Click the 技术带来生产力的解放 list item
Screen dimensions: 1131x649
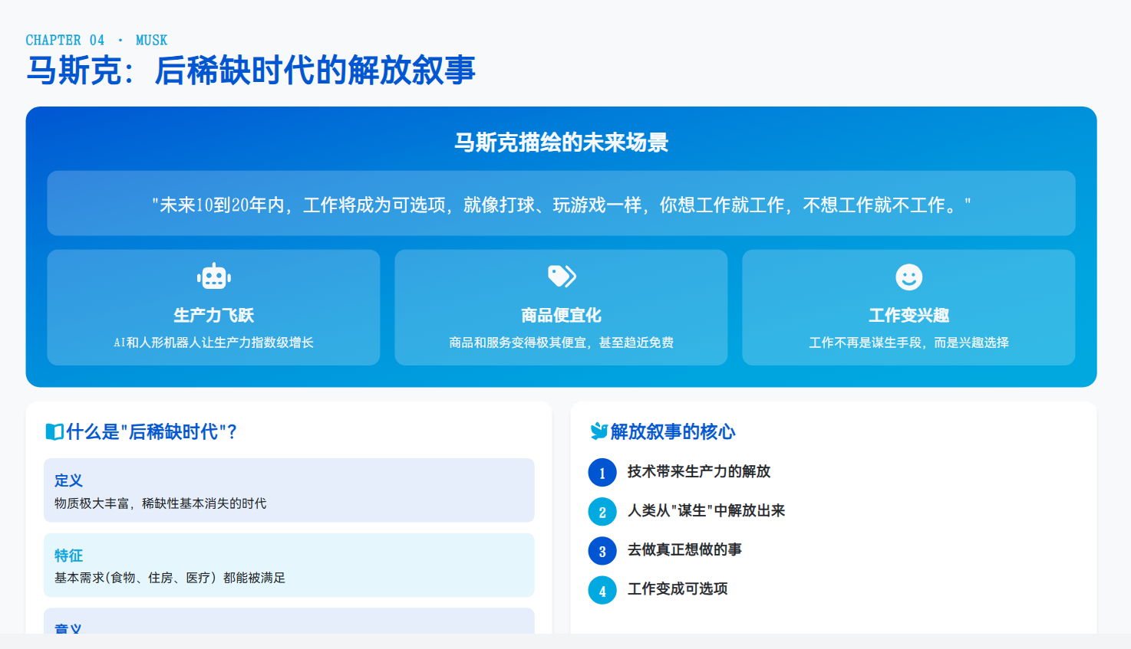pyautogui.click(x=698, y=472)
